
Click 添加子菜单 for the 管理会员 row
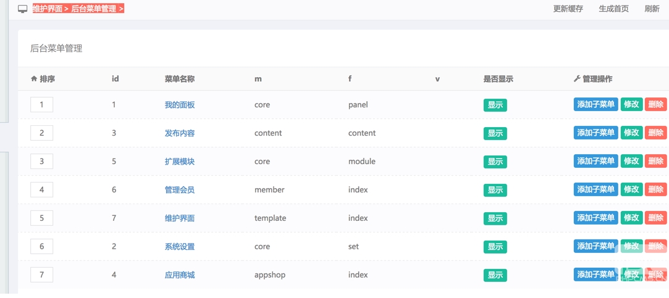[595, 189]
